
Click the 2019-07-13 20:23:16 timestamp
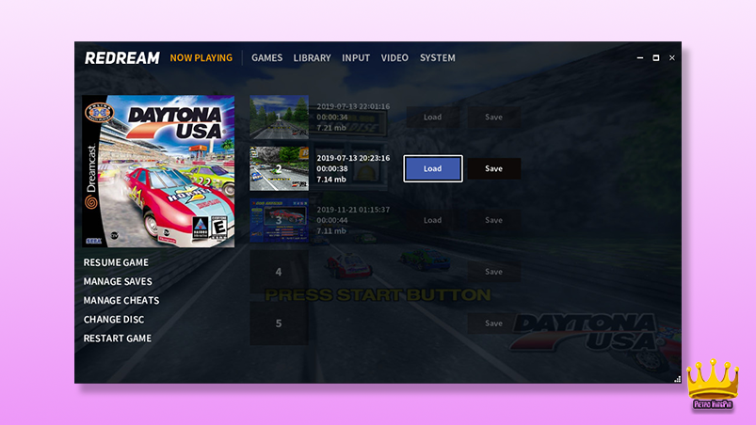353,158
